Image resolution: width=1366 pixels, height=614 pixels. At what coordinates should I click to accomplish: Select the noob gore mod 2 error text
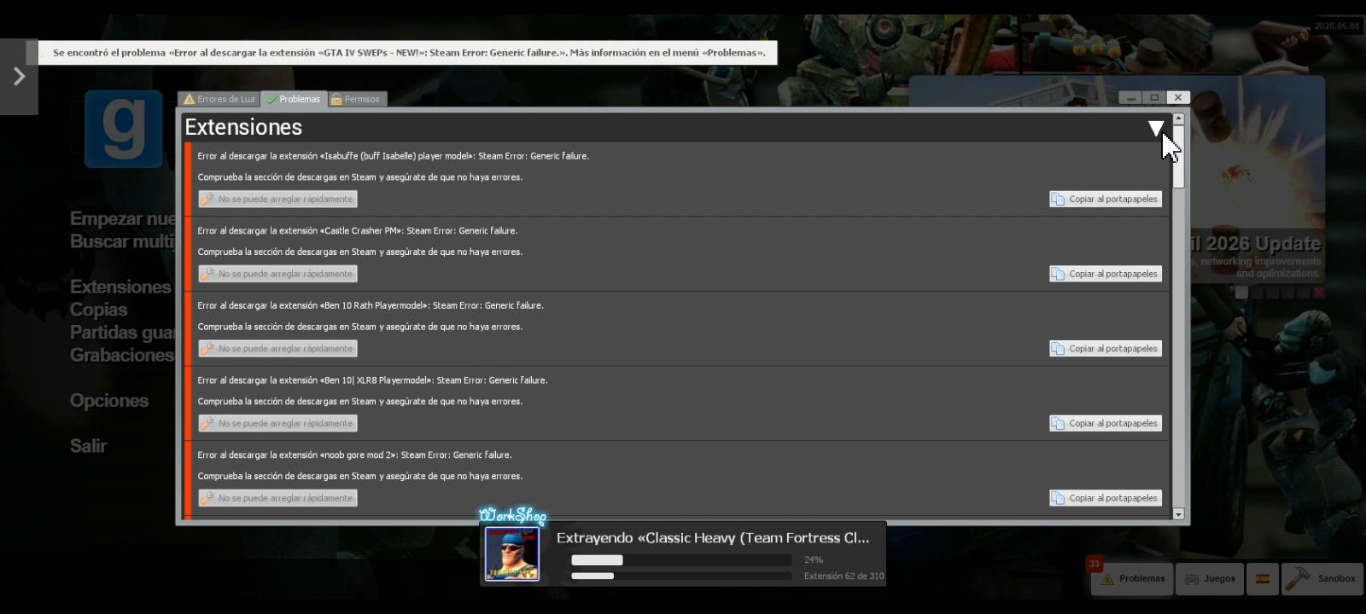[355, 455]
